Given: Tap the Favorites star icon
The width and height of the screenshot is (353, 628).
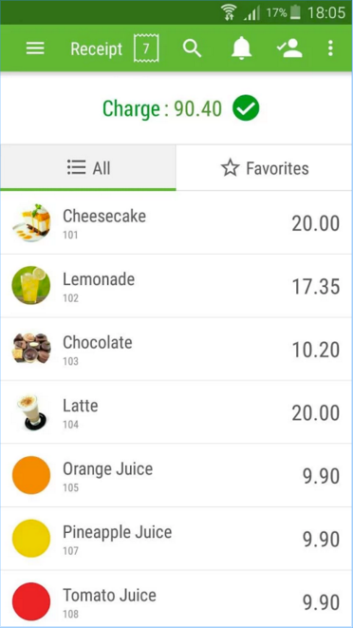Looking at the screenshot, I should (231, 168).
